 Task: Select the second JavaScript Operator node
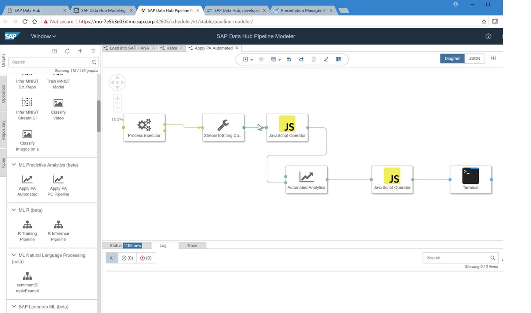(x=392, y=179)
